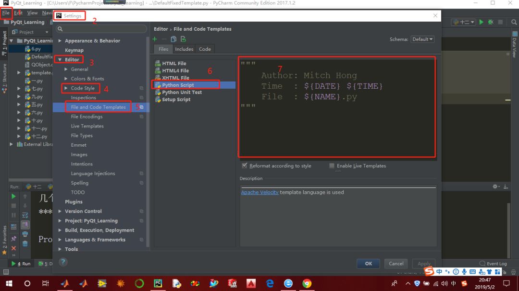Viewport: 519px width, 291px height.
Task: Open the help question mark button
Action: click(x=63, y=262)
